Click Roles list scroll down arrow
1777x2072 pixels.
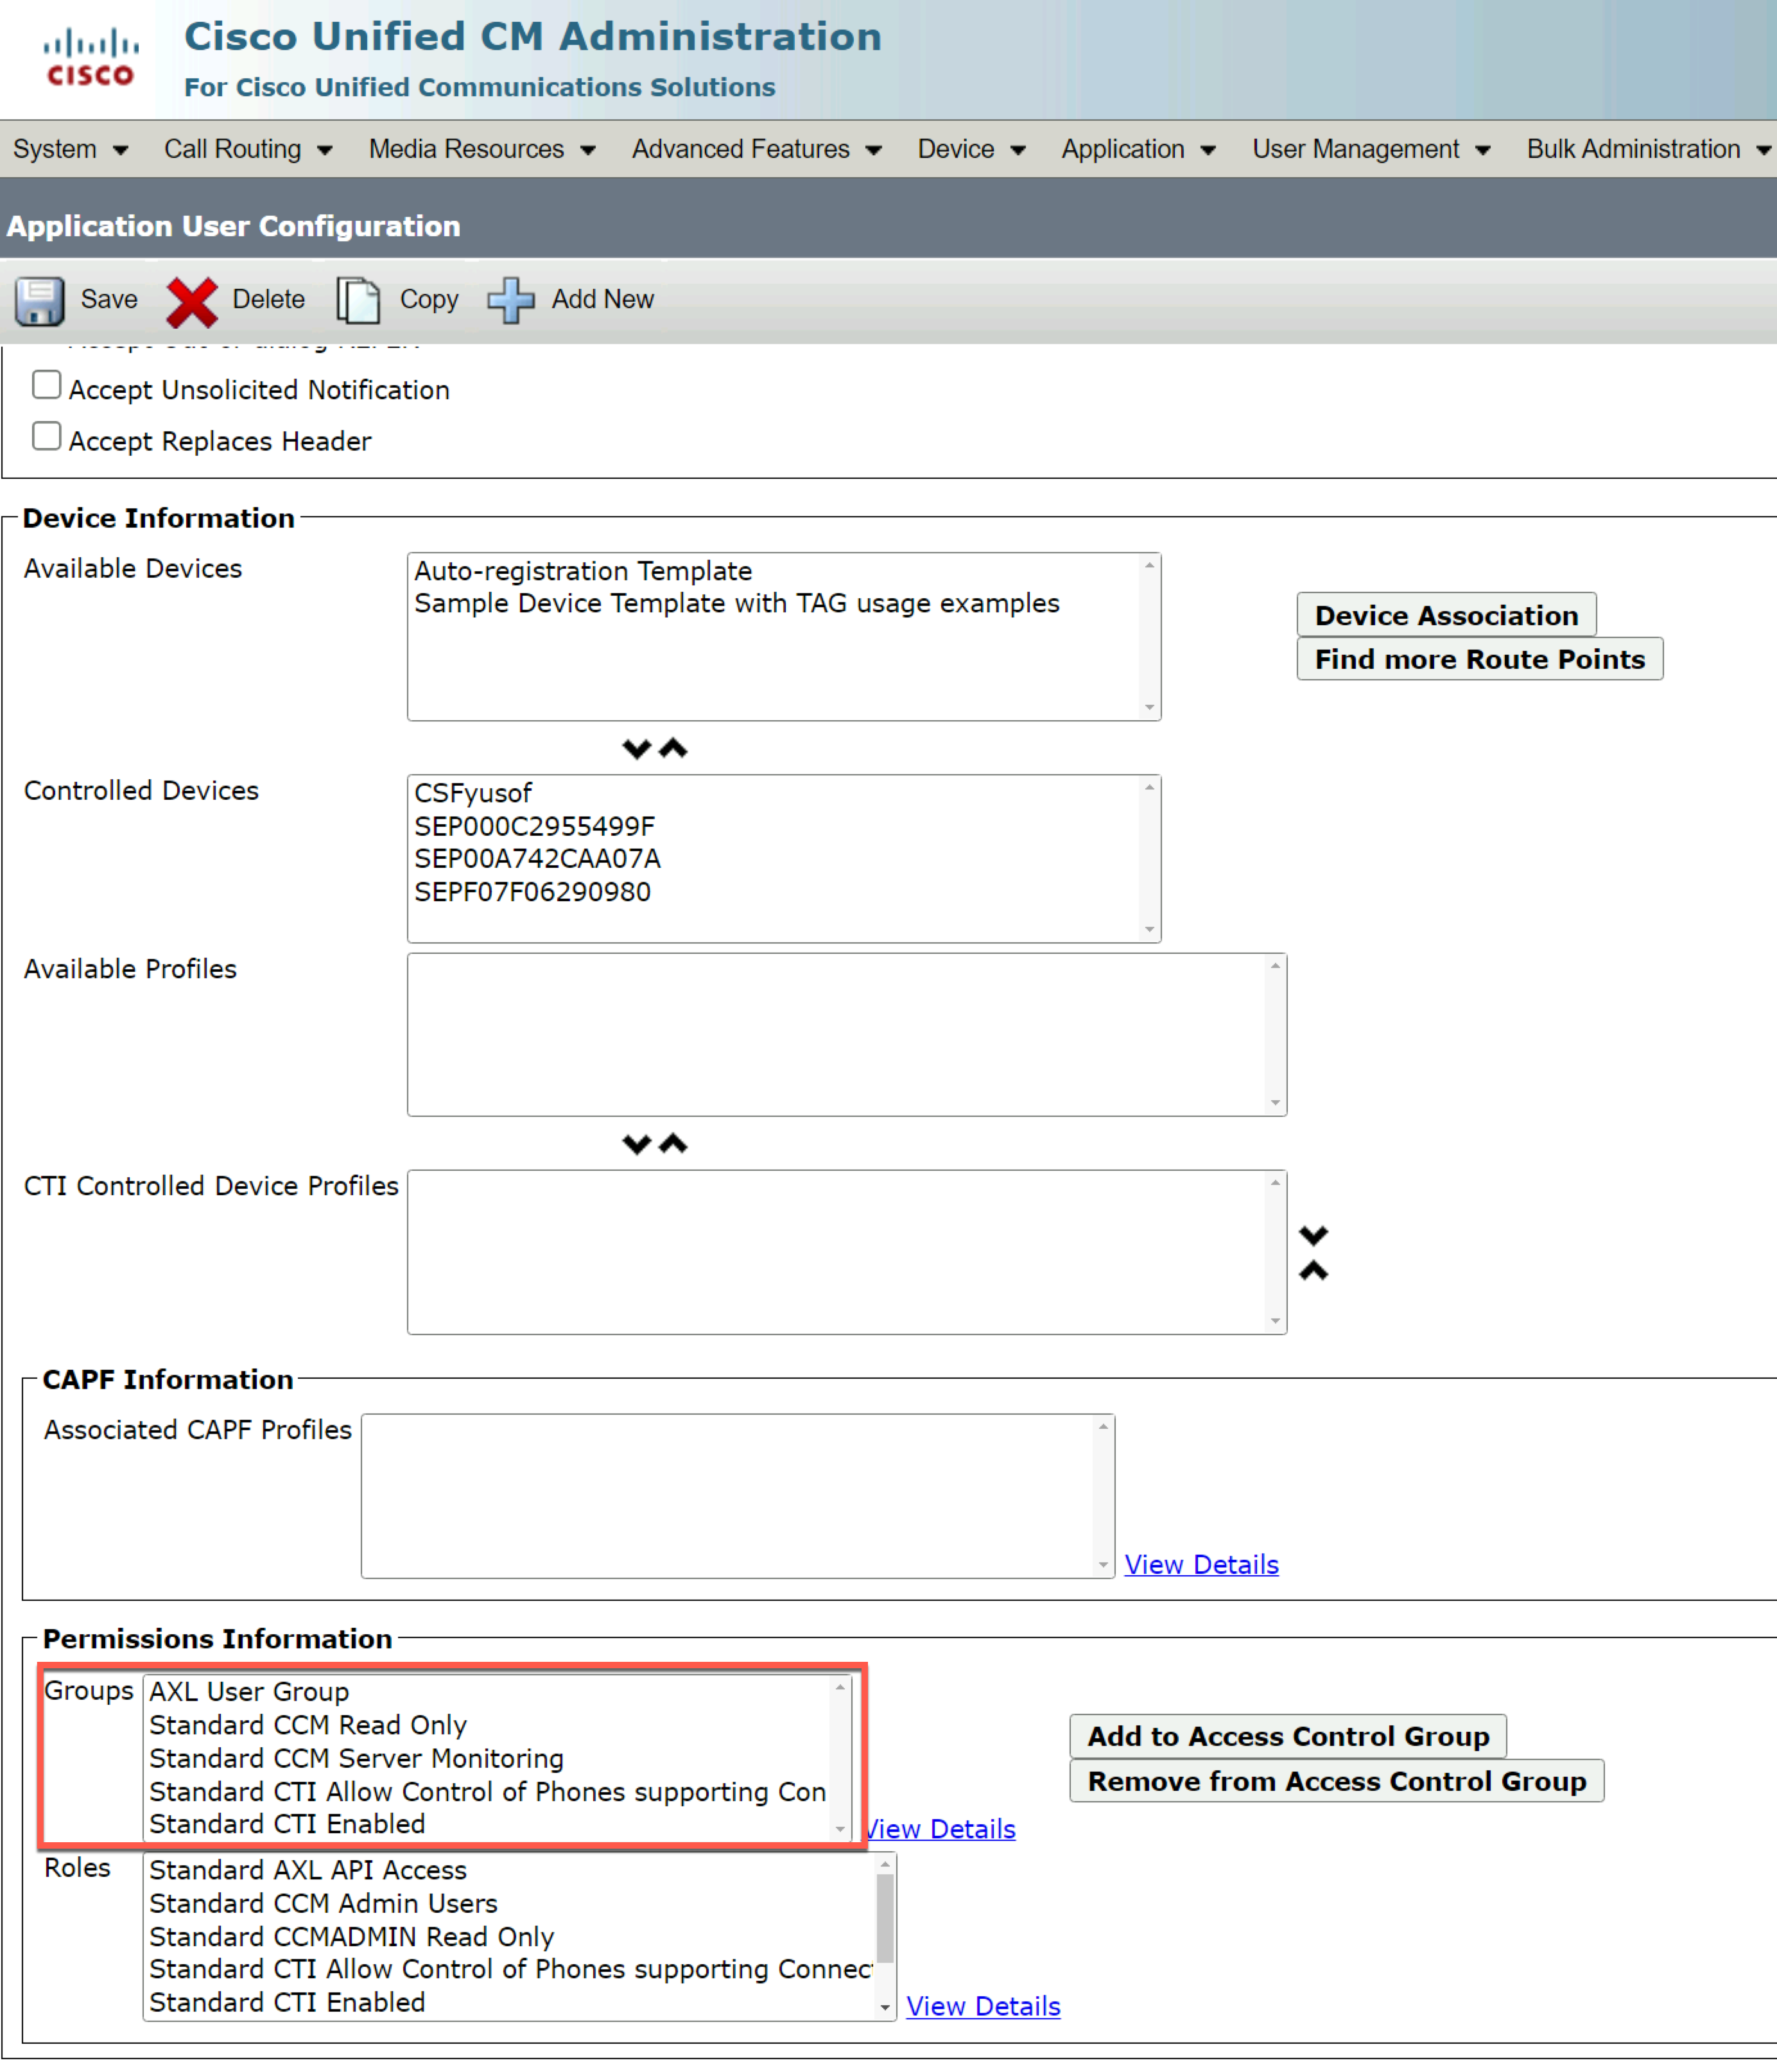(885, 2007)
